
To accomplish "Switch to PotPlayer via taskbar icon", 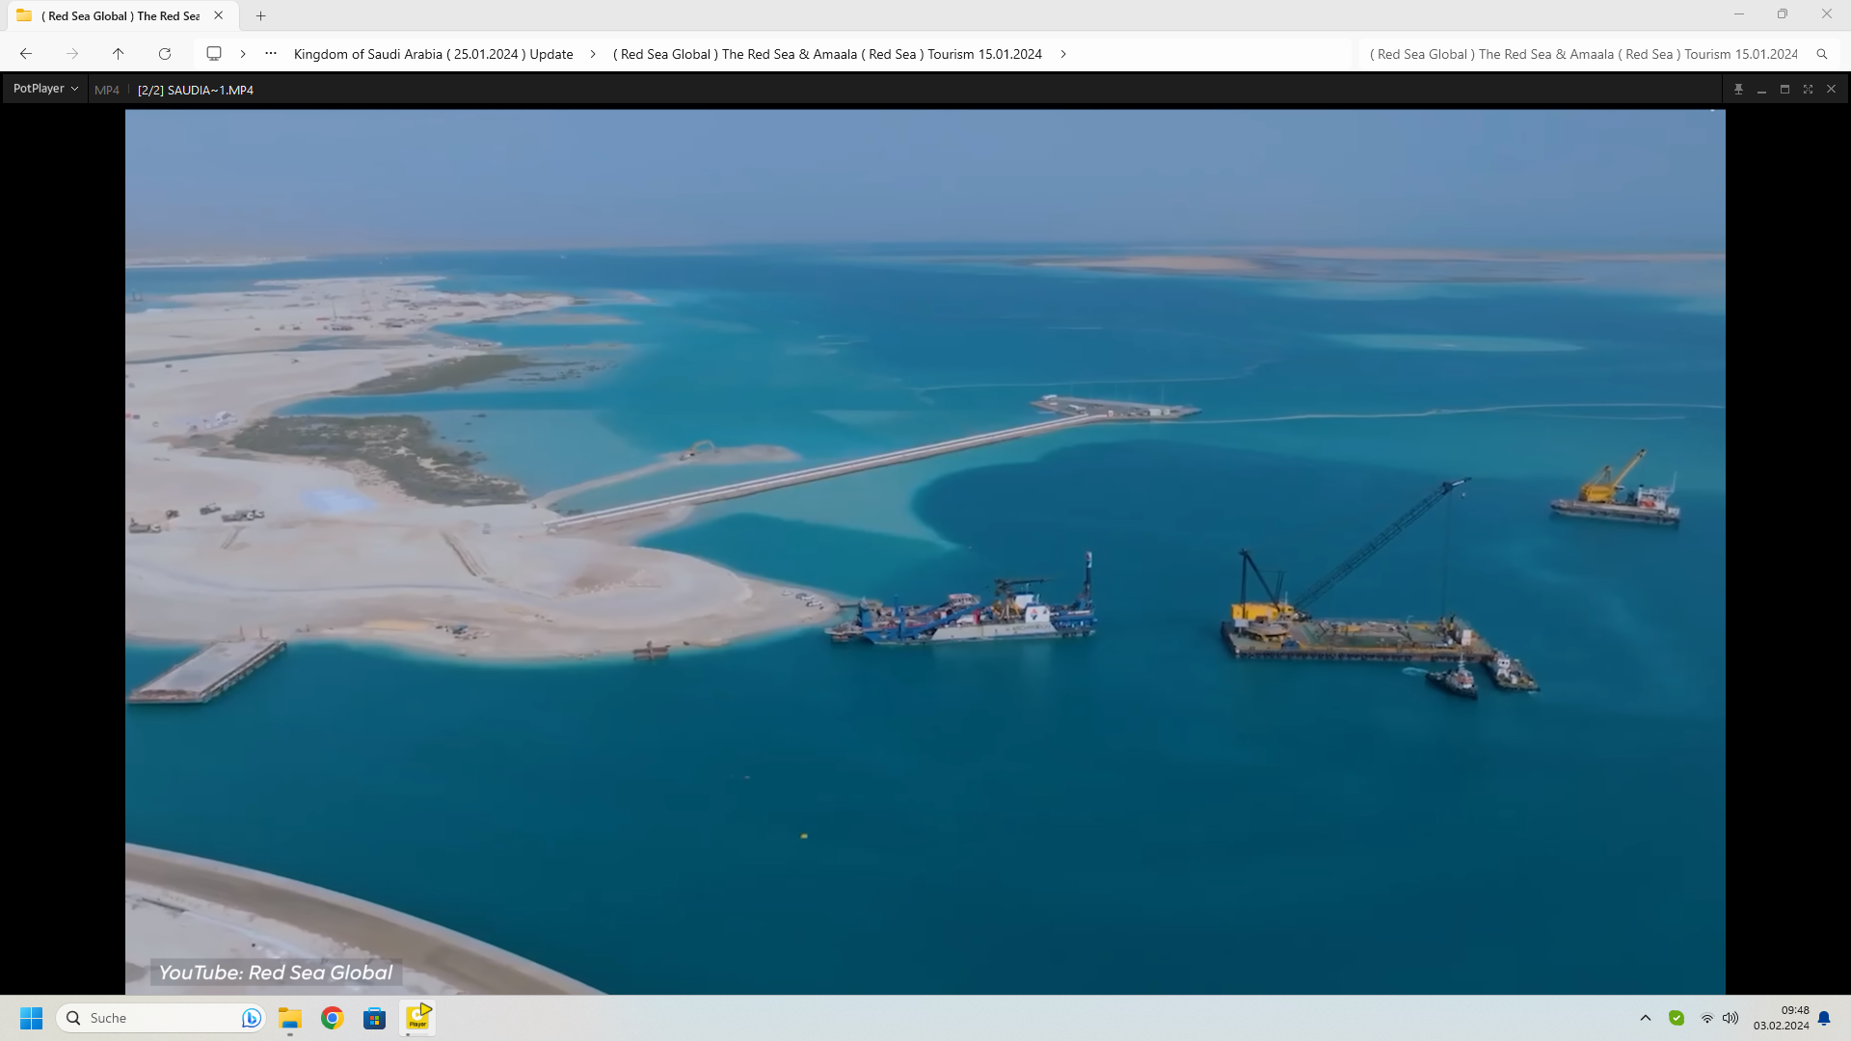I will tap(418, 1018).
